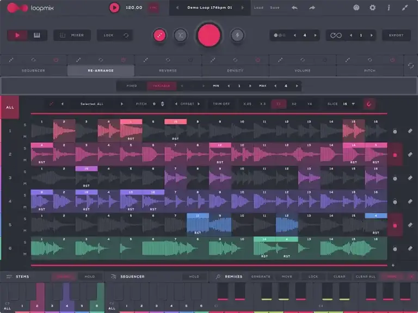This screenshot has height=313, width=418.
Task: Open the Reverse tab
Action: [168, 70]
